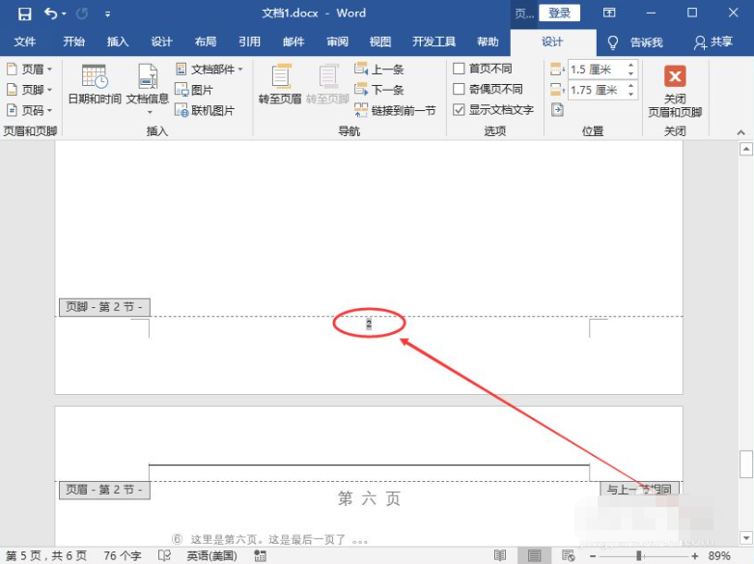Uncheck Show Document Text checkbox
Image resolution: width=754 pixels, height=564 pixels.
460,110
